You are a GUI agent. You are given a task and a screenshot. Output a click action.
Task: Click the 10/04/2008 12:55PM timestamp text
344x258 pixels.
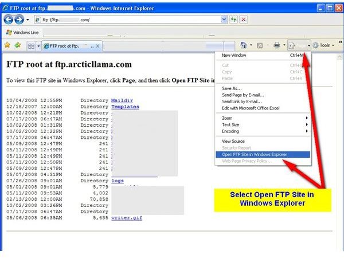[x=34, y=100]
